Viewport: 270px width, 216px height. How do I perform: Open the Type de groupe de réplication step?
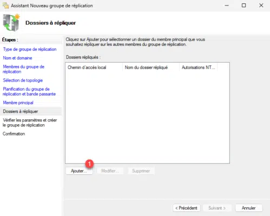tap(30, 49)
